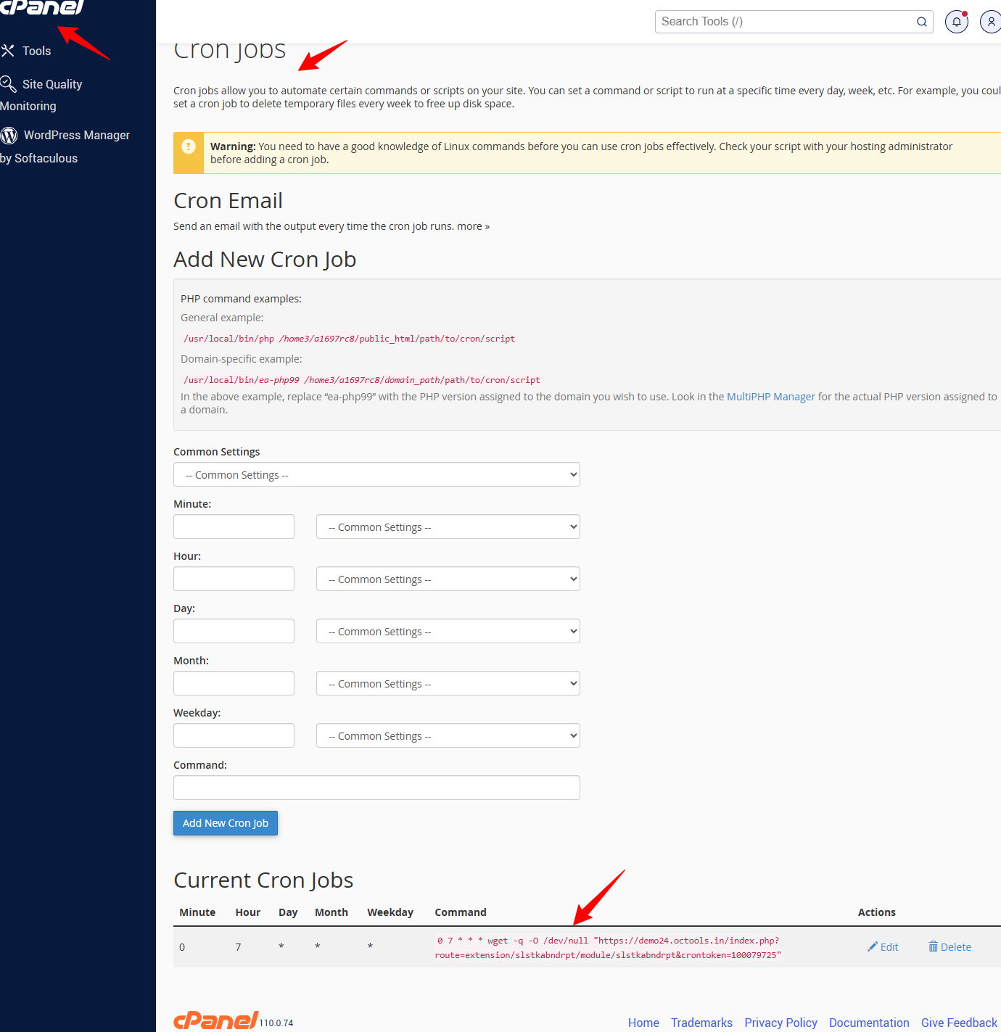This screenshot has width=1001, height=1032.
Task: Click the cPanel footer logo
Action: click(x=215, y=1020)
